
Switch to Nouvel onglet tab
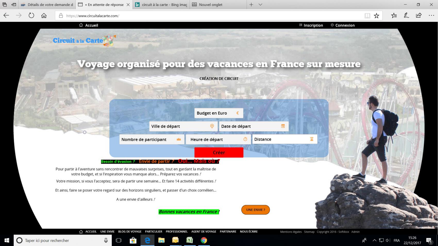tap(218, 5)
